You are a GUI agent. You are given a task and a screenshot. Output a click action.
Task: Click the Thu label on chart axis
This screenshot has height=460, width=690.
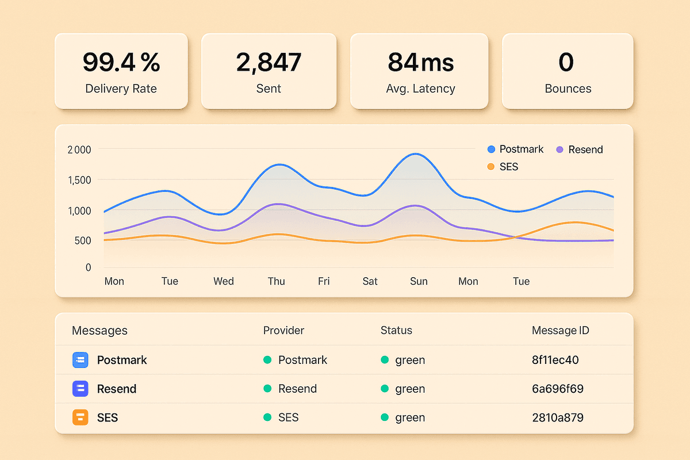[x=276, y=281]
